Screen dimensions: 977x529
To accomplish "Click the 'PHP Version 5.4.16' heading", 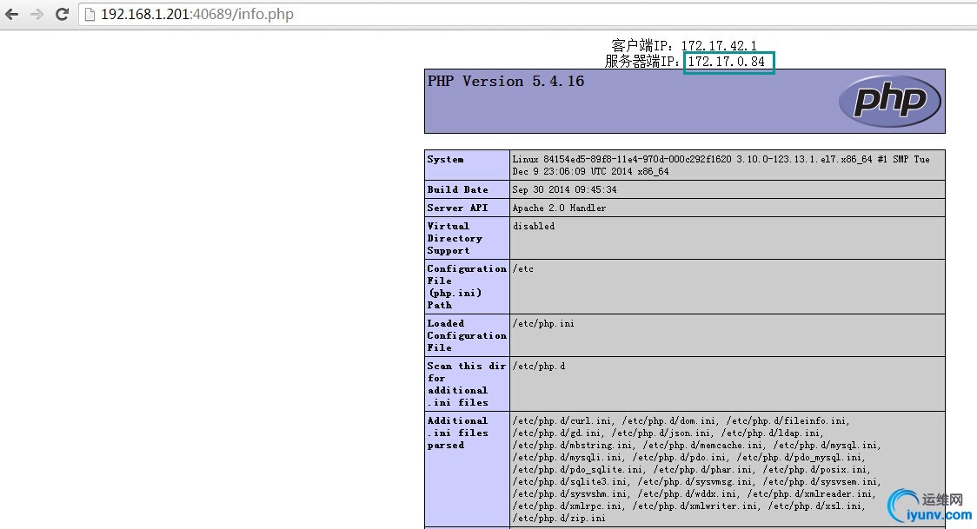I will pyautogui.click(x=505, y=81).
